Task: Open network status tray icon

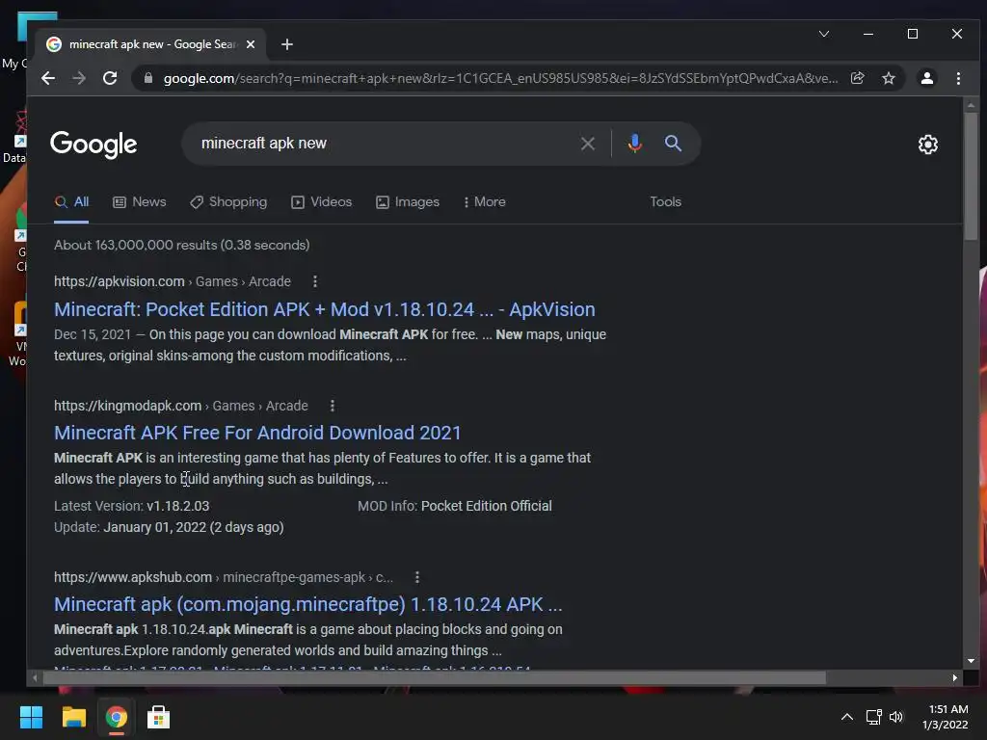Action: coord(873,717)
